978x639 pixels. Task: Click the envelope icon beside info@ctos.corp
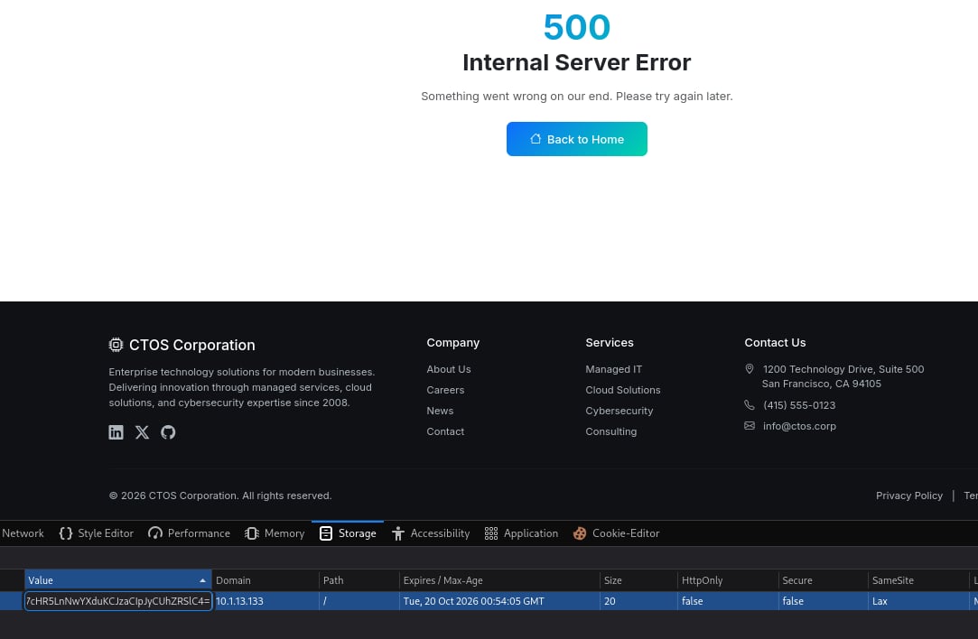pos(750,426)
